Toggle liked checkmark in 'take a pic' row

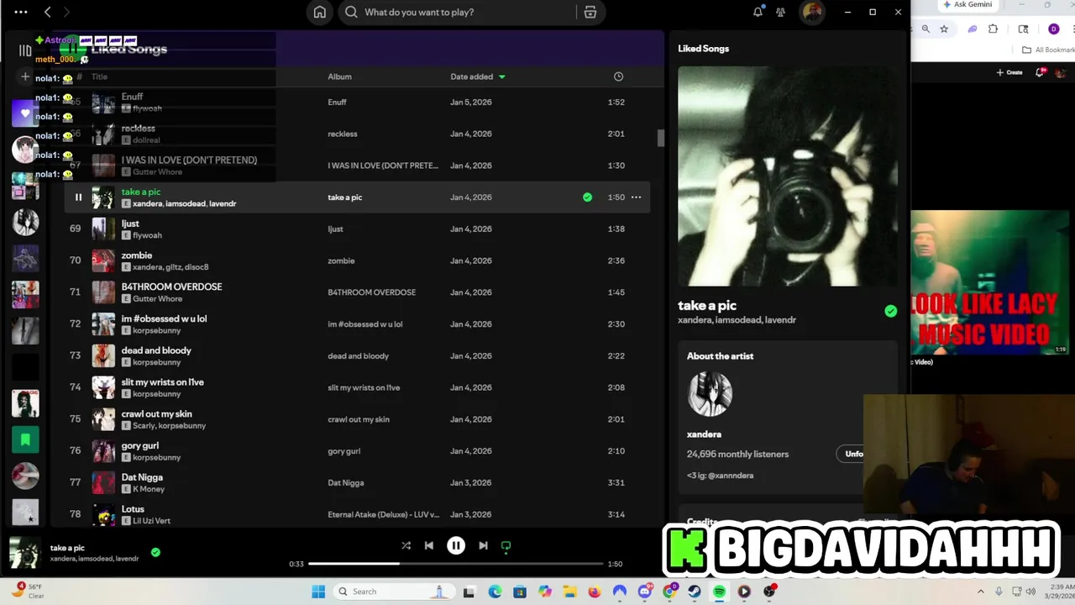[x=587, y=197]
